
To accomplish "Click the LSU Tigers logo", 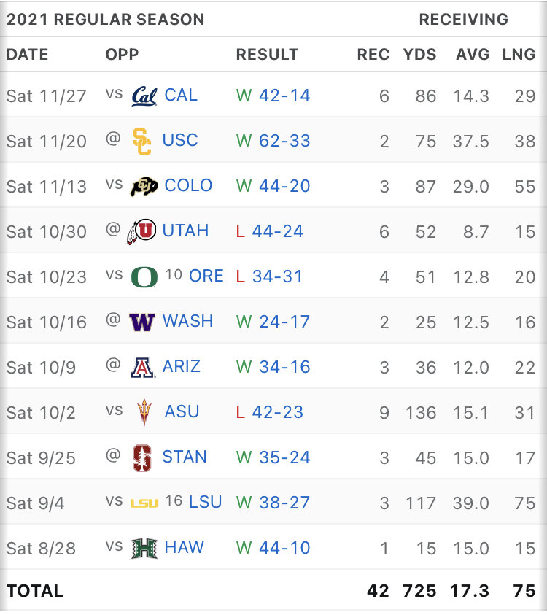I will pyautogui.click(x=144, y=503).
